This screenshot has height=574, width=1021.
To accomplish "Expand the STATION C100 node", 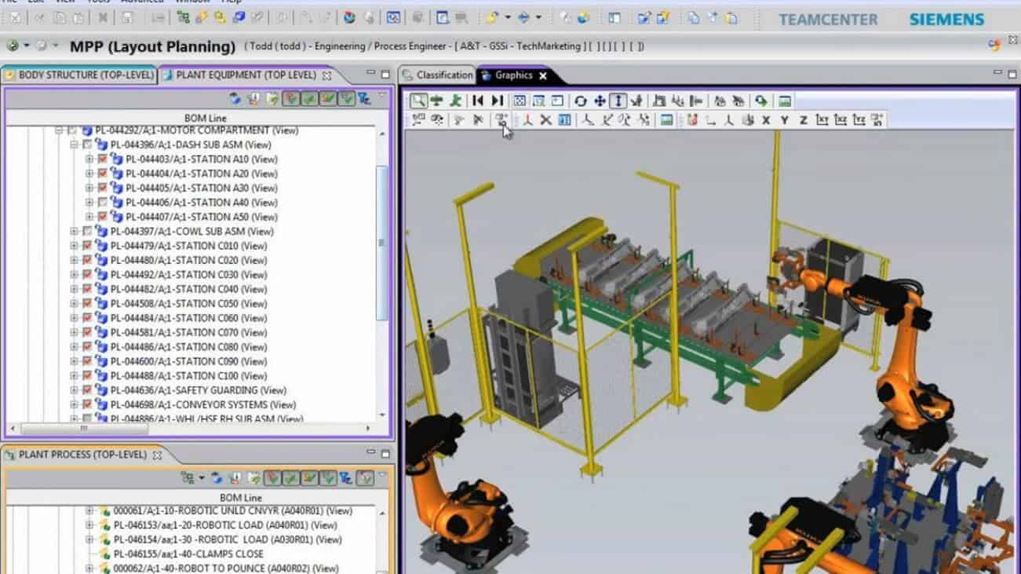I will (75, 375).
